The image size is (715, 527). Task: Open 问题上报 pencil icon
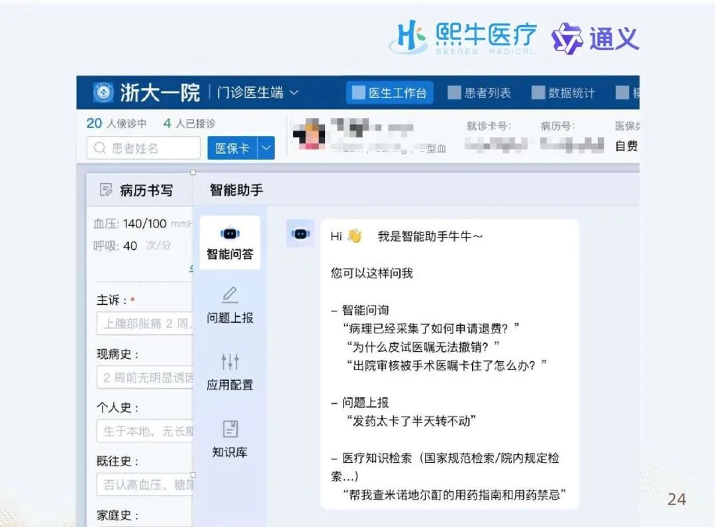230,295
